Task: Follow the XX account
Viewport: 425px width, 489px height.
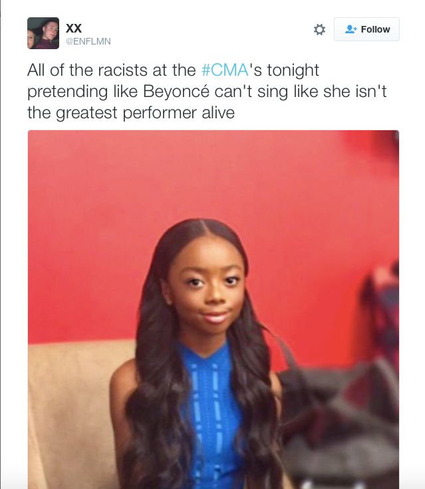Action: tap(366, 29)
